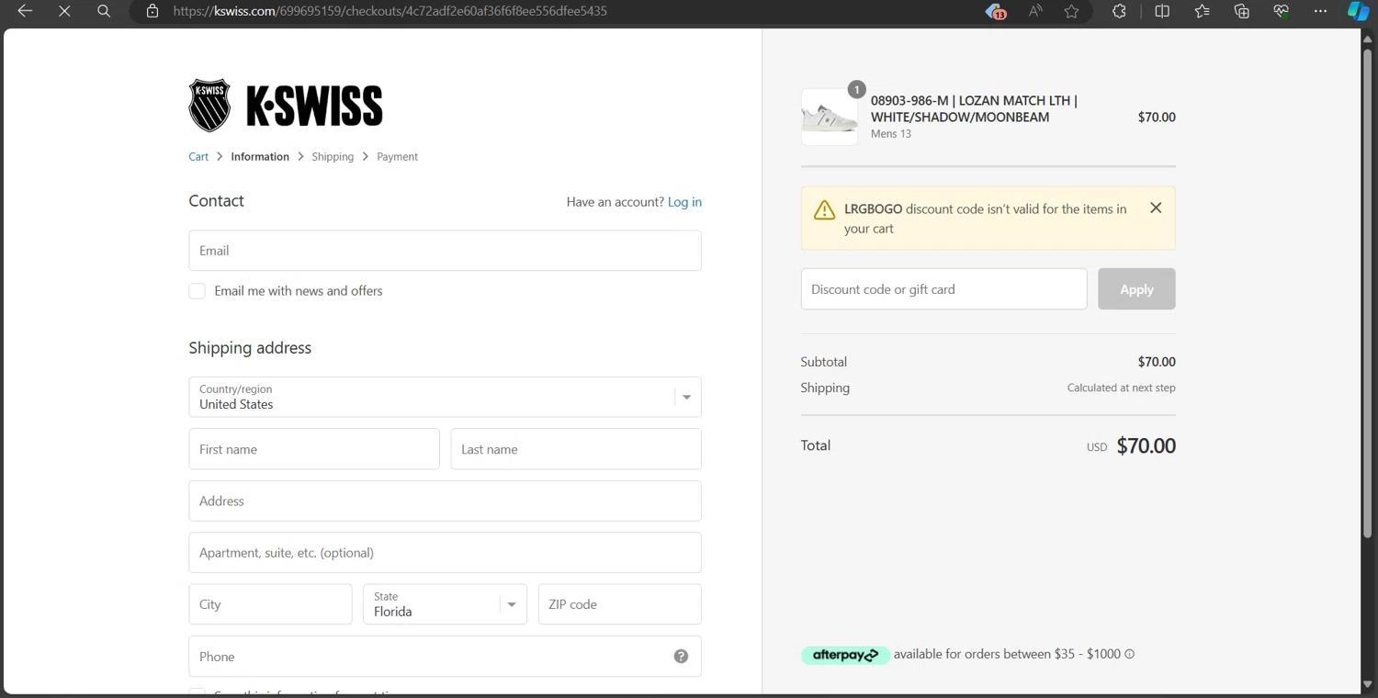Click the Afterpay info circle icon
Screen dimensions: 1378x698
[1129, 654]
